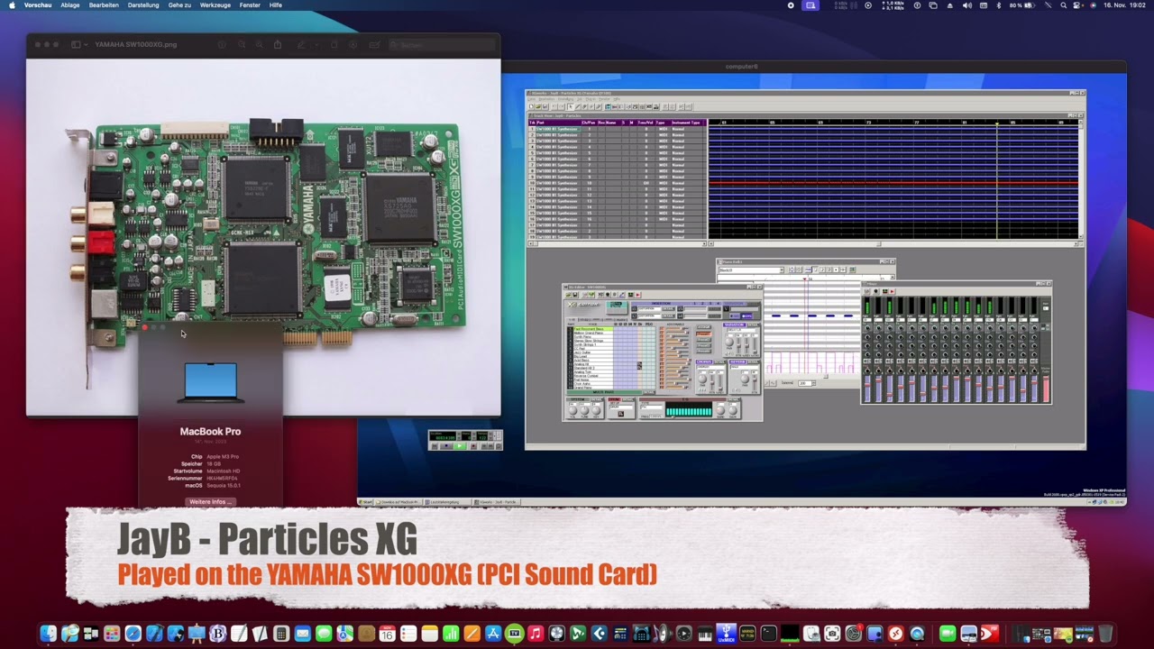Image resolution: width=1154 pixels, height=649 pixels.
Task: Click the volume icon in the menu bar
Action: click(967, 5)
